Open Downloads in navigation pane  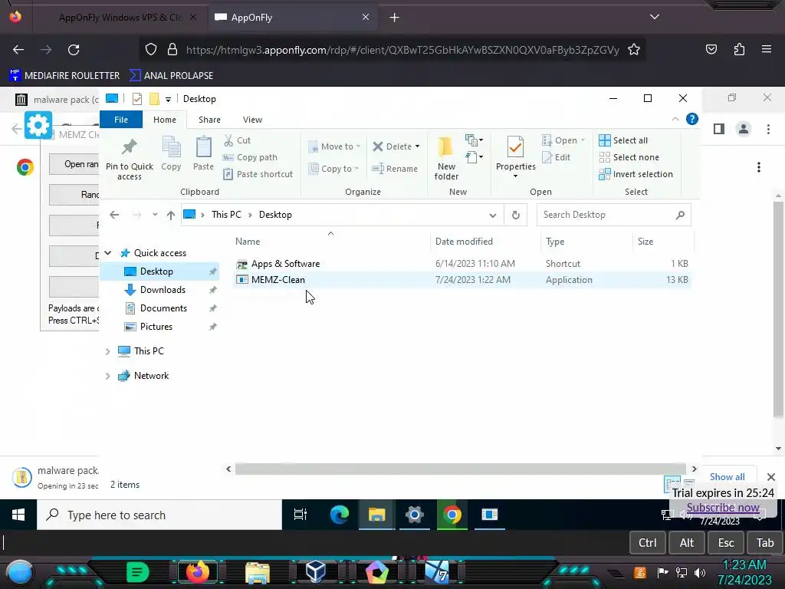click(163, 290)
